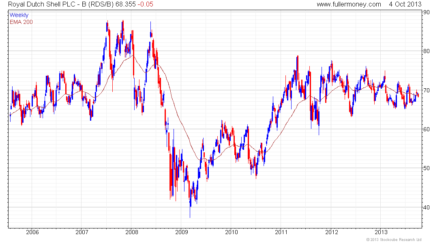Click the 2010 year axis label
446x243 pixels.
pyautogui.click(x=231, y=232)
